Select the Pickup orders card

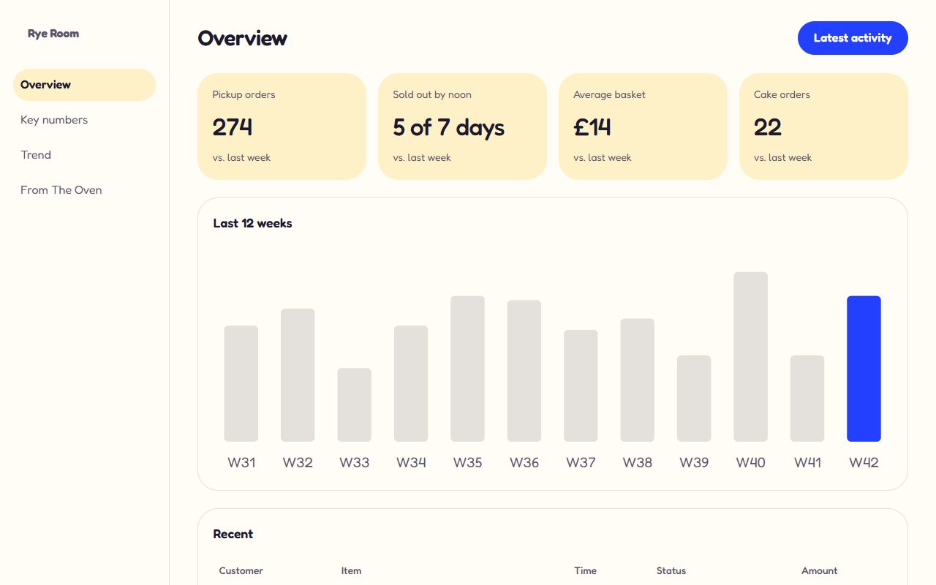pyautogui.click(x=282, y=127)
